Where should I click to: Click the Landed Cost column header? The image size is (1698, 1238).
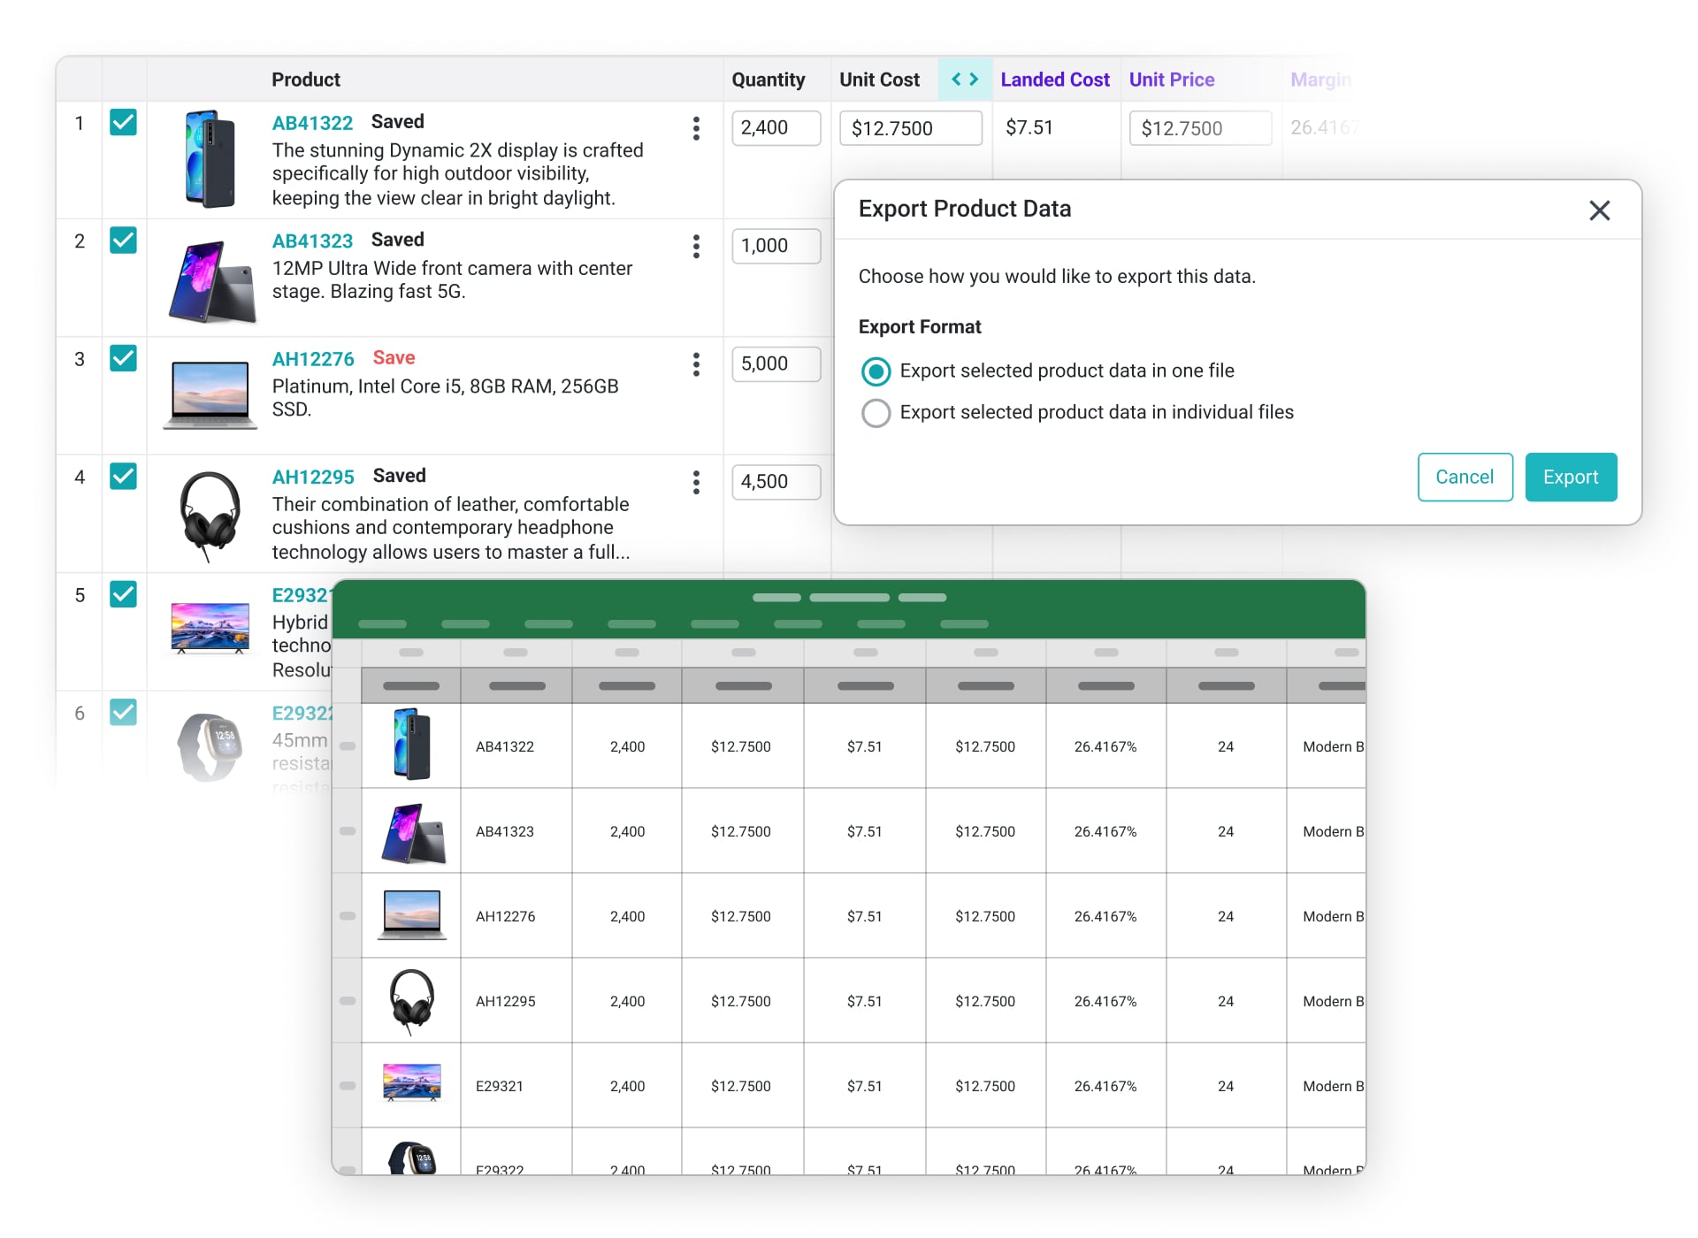[1054, 80]
